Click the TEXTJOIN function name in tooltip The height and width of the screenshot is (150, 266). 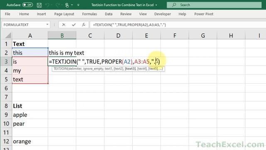[60, 69]
